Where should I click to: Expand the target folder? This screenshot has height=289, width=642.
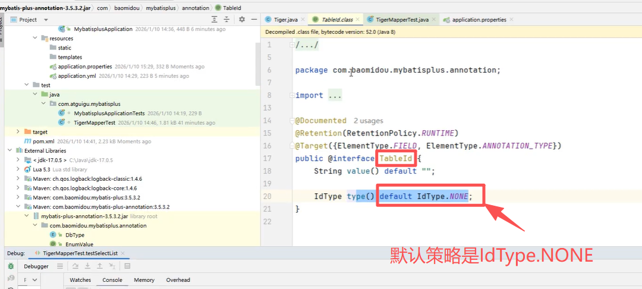18,132
